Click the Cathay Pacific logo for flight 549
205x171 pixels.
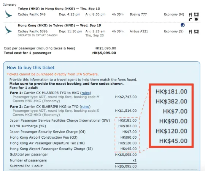tap(8, 14)
